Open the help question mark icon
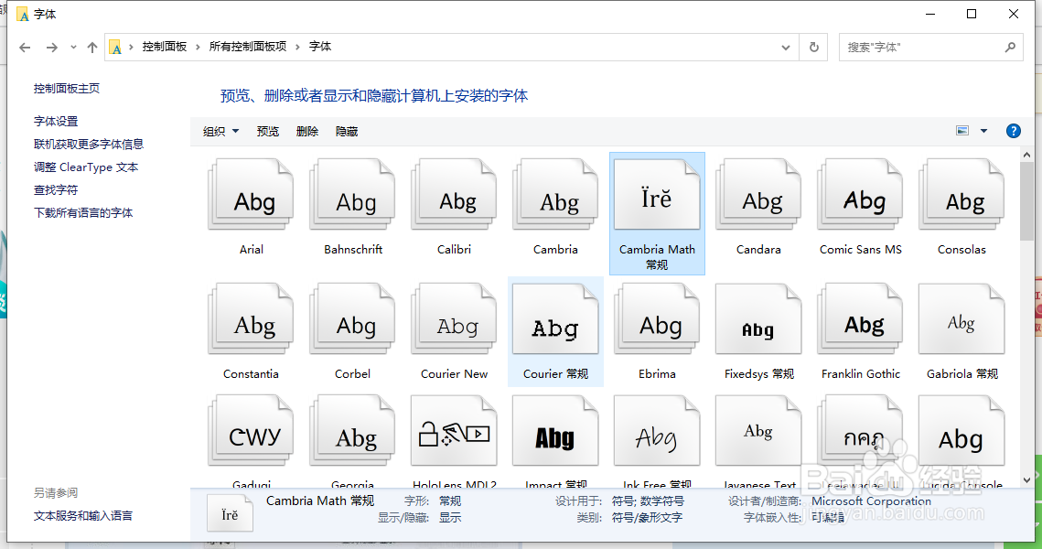 pos(1014,131)
